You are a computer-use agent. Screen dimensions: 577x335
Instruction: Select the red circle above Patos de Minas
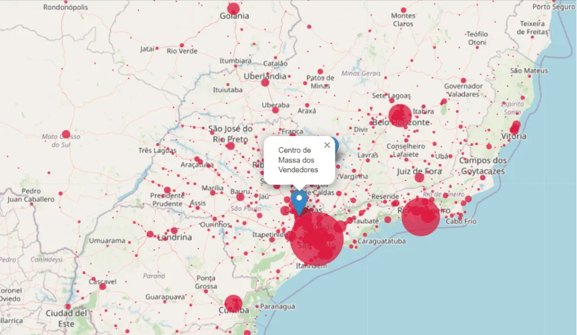pyautogui.click(x=320, y=72)
